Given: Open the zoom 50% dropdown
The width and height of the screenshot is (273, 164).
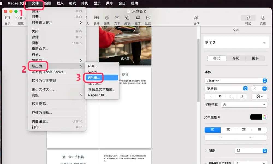Looking at the screenshot, I should (21, 18).
